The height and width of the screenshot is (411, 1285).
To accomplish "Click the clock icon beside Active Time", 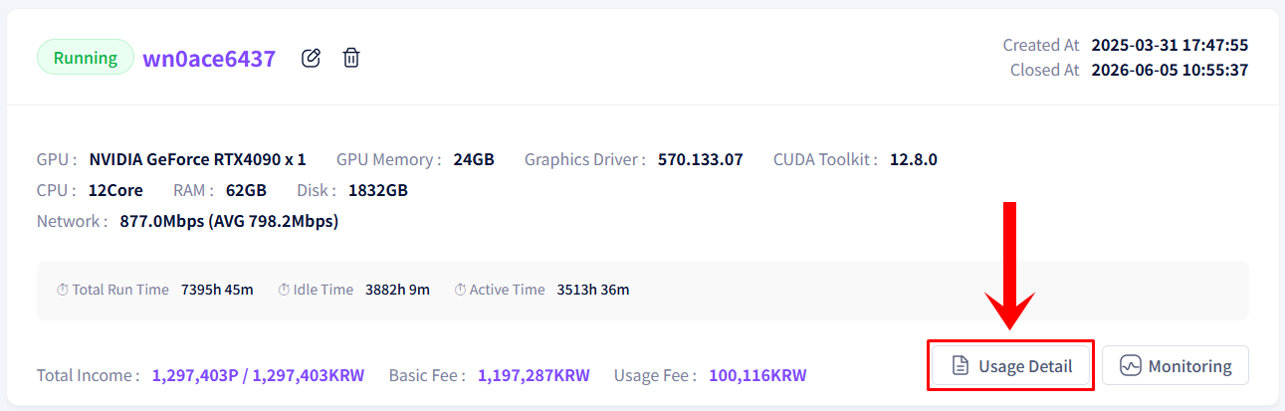I will (460, 290).
